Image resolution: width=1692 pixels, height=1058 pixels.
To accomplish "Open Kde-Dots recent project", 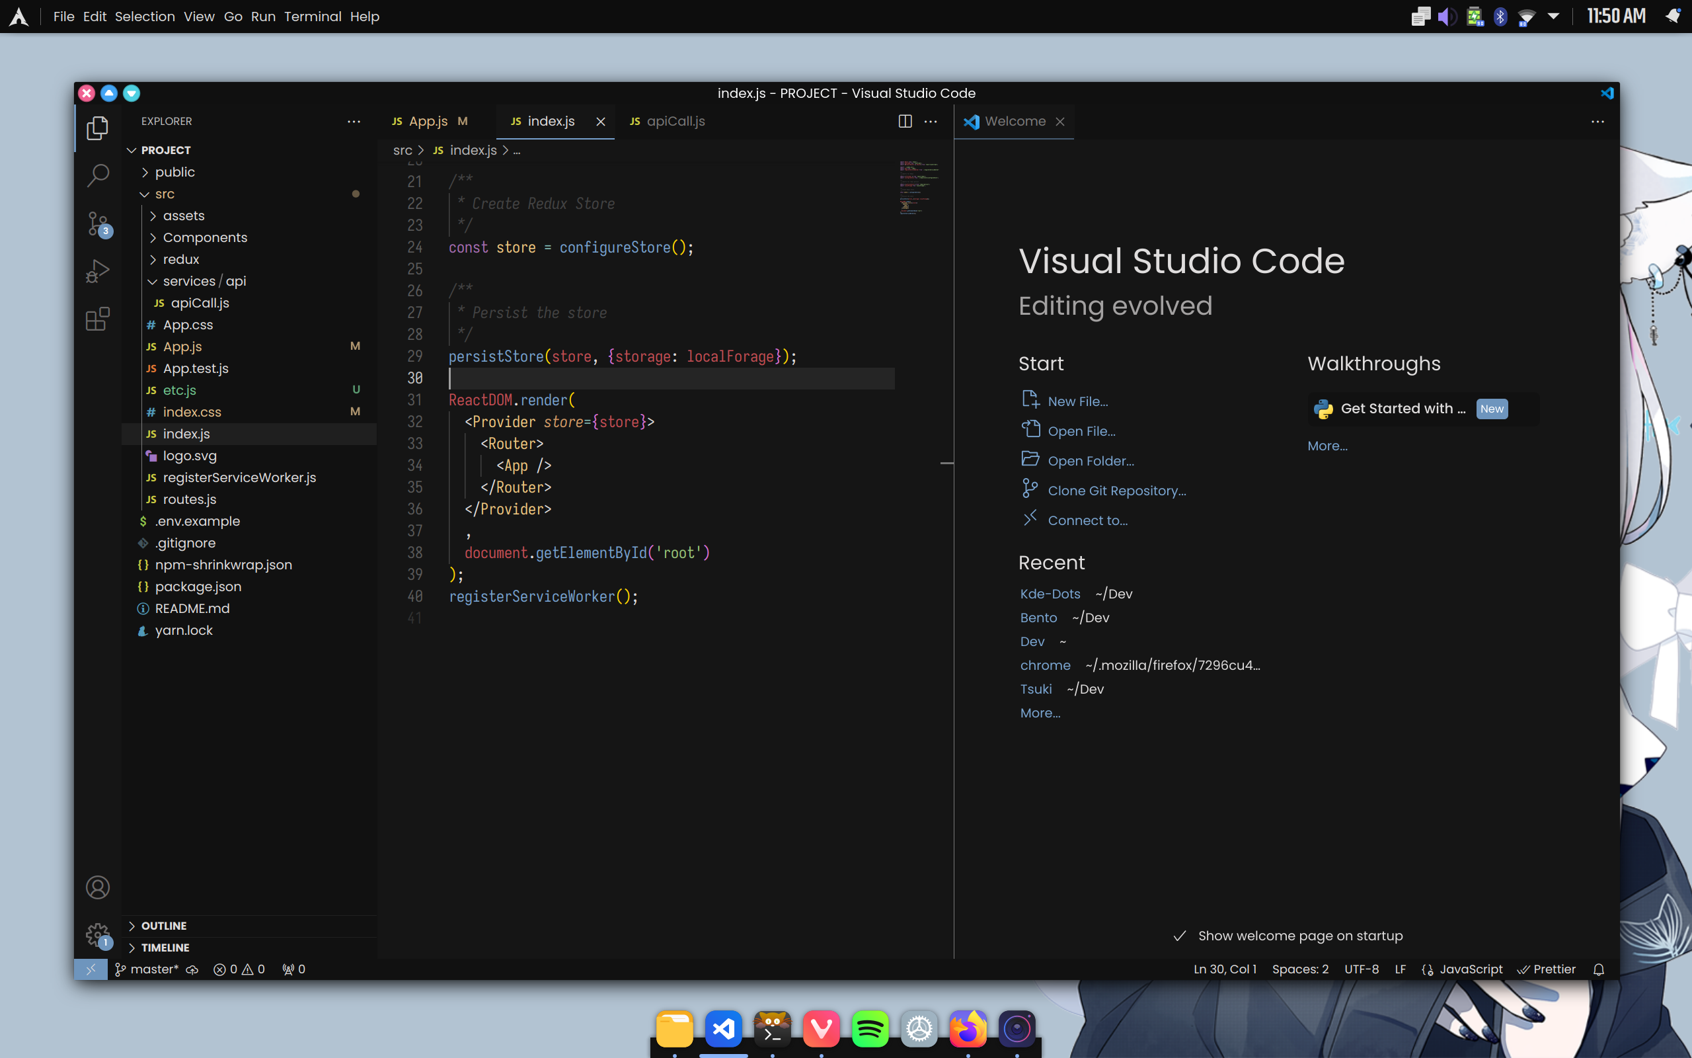I will pyautogui.click(x=1049, y=594).
